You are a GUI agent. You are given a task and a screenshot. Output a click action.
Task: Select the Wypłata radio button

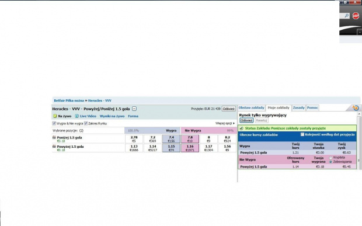pyautogui.click(x=330, y=158)
